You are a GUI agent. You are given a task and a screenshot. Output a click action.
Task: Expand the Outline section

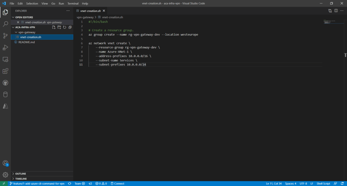[20, 174]
